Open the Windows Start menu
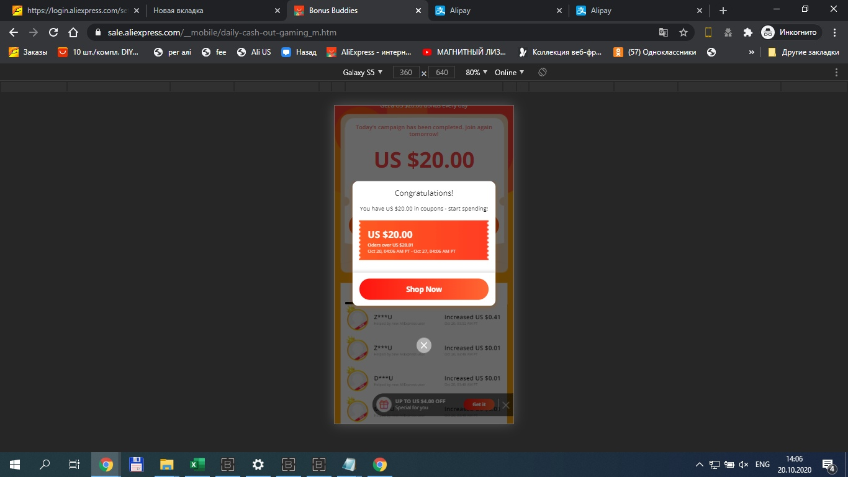Image resolution: width=848 pixels, height=477 pixels. pos(15,465)
